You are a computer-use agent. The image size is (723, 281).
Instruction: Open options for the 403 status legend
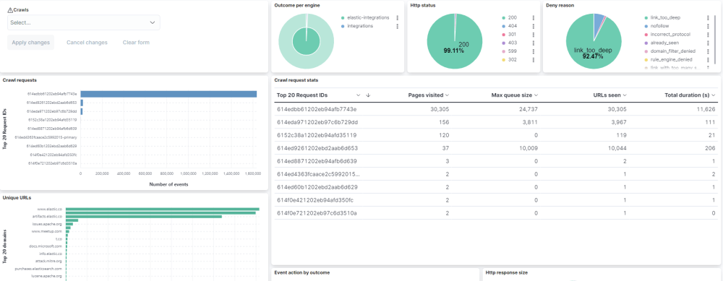(x=533, y=43)
